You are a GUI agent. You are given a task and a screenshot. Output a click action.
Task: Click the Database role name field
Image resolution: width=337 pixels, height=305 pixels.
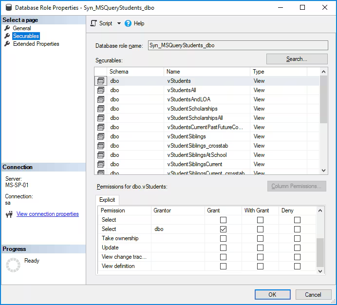pyautogui.click(x=237, y=45)
